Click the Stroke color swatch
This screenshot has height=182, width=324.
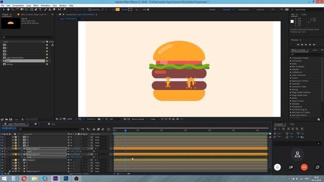click(x=130, y=10)
